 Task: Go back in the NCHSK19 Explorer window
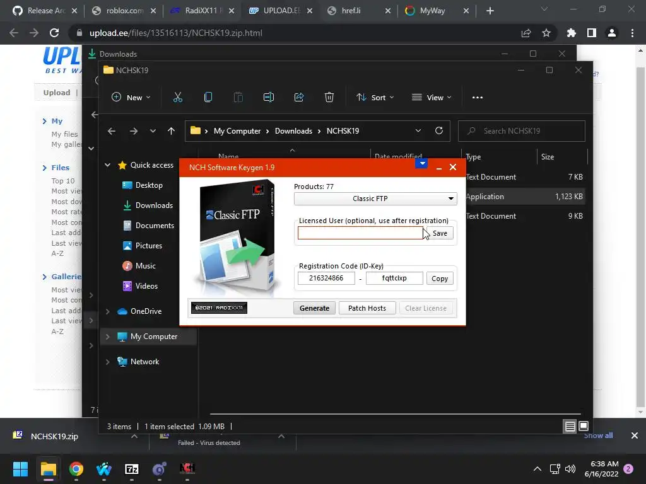coord(112,131)
